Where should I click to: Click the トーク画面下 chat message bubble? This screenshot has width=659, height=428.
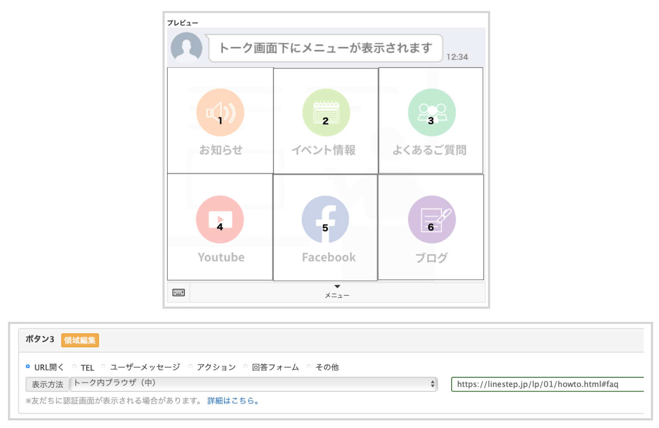tap(325, 48)
